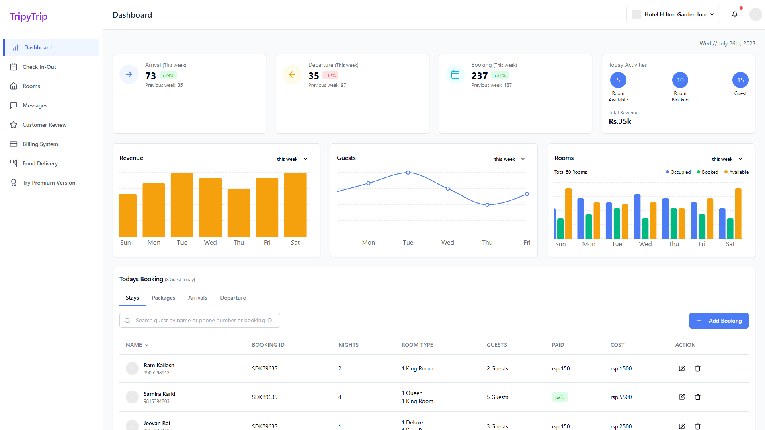Switch to the Arrivals tab
This screenshot has width=765, height=430.
[x=197, y=298]
